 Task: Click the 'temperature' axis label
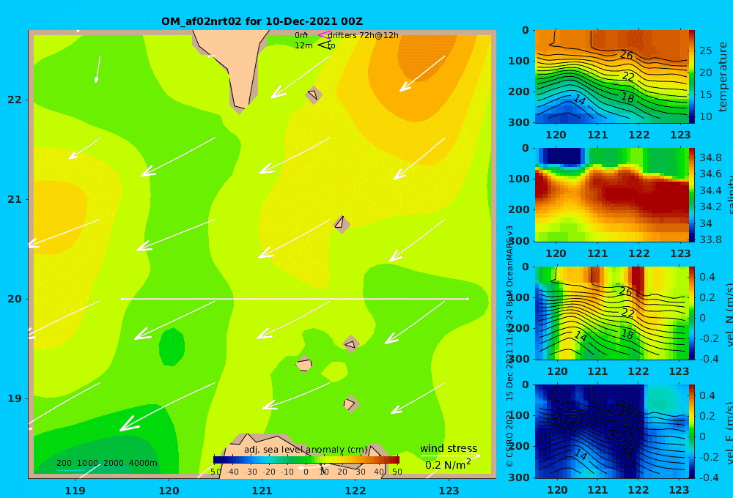point(723,77)
